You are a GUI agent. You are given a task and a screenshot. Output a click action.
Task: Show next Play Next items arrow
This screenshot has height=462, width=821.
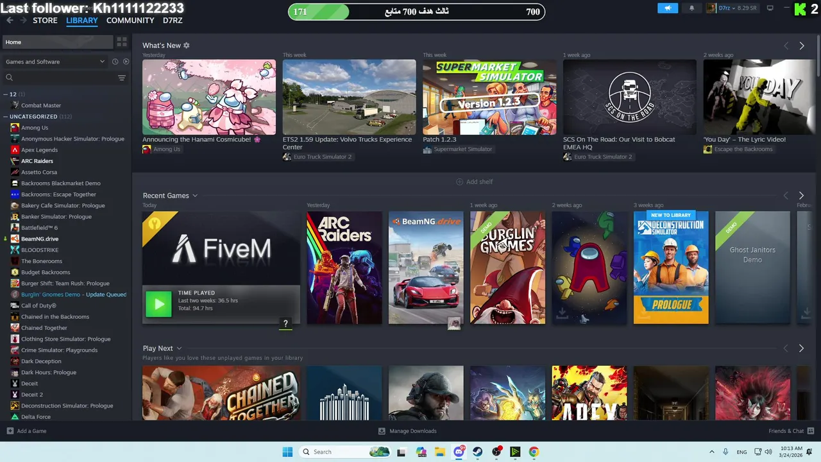(x=801, y=348)
